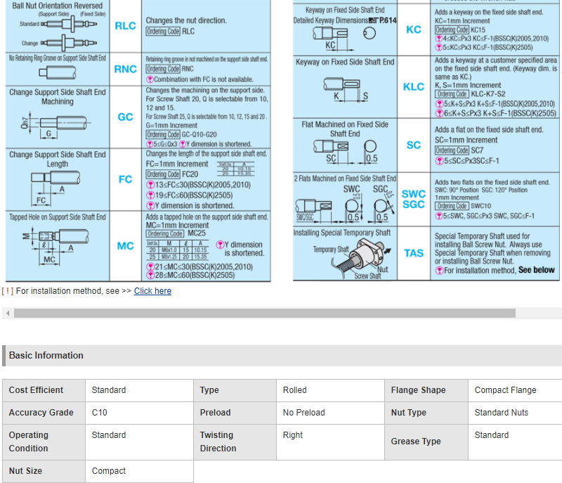Screen dimensions: 562x483
Task: Click the 'Operating Condition' header cell
Action: click(44, 442)
